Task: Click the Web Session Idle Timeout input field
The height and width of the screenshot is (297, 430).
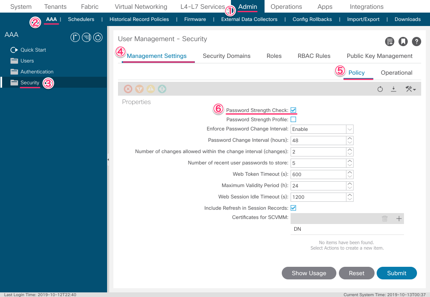Action: click(318, 197)
